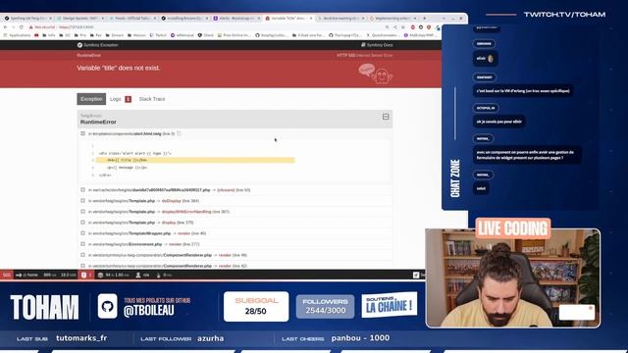Open the database queries panel in toolbar
The image size is (628, 353).
pos(114,275)
